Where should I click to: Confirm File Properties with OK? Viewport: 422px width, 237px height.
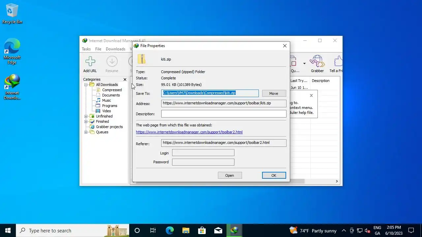tap(274, 175)
